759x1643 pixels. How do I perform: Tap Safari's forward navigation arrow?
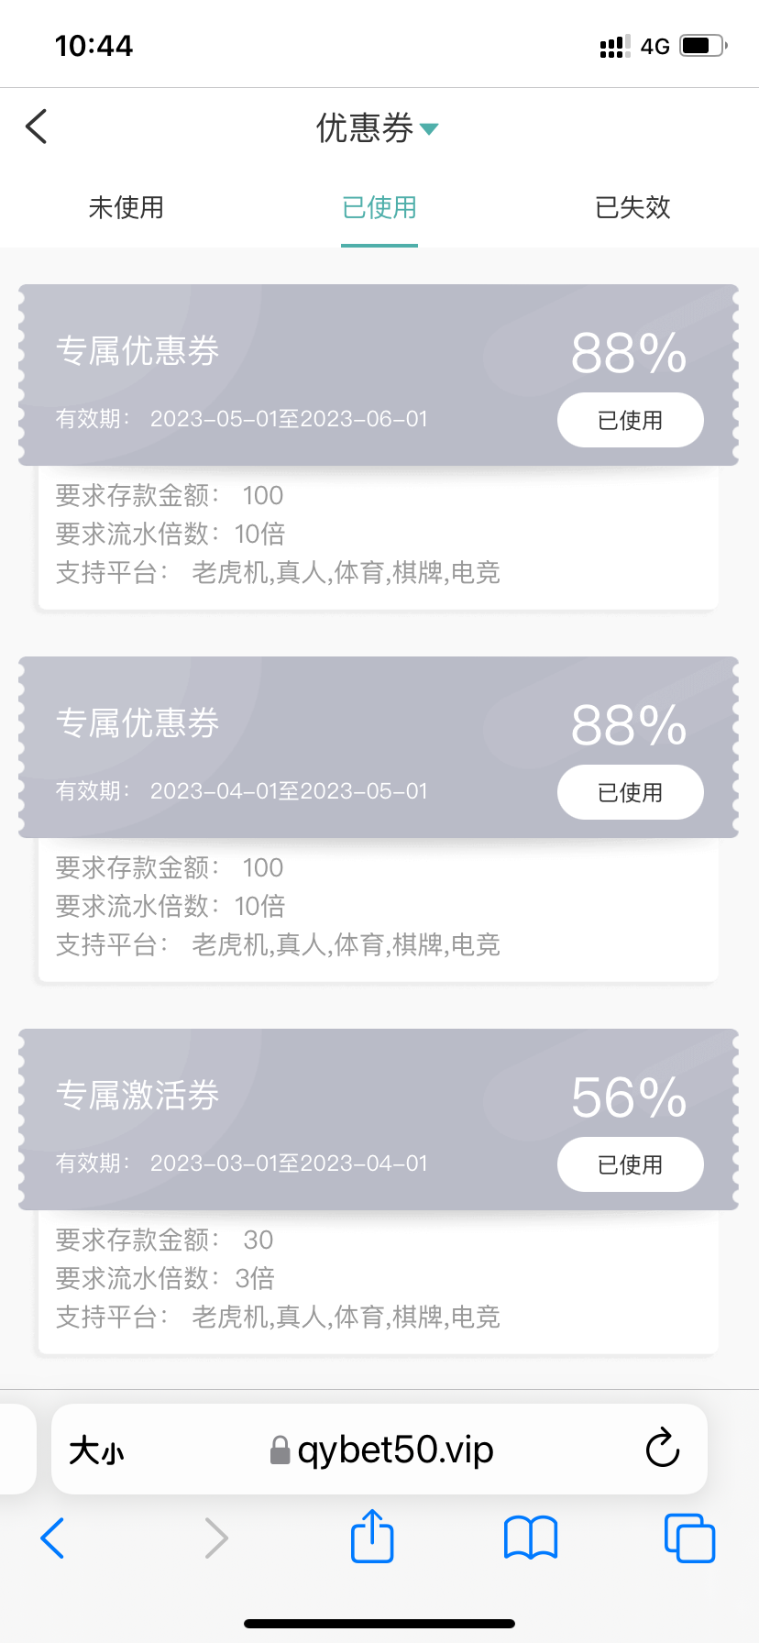pos(216,1538)
